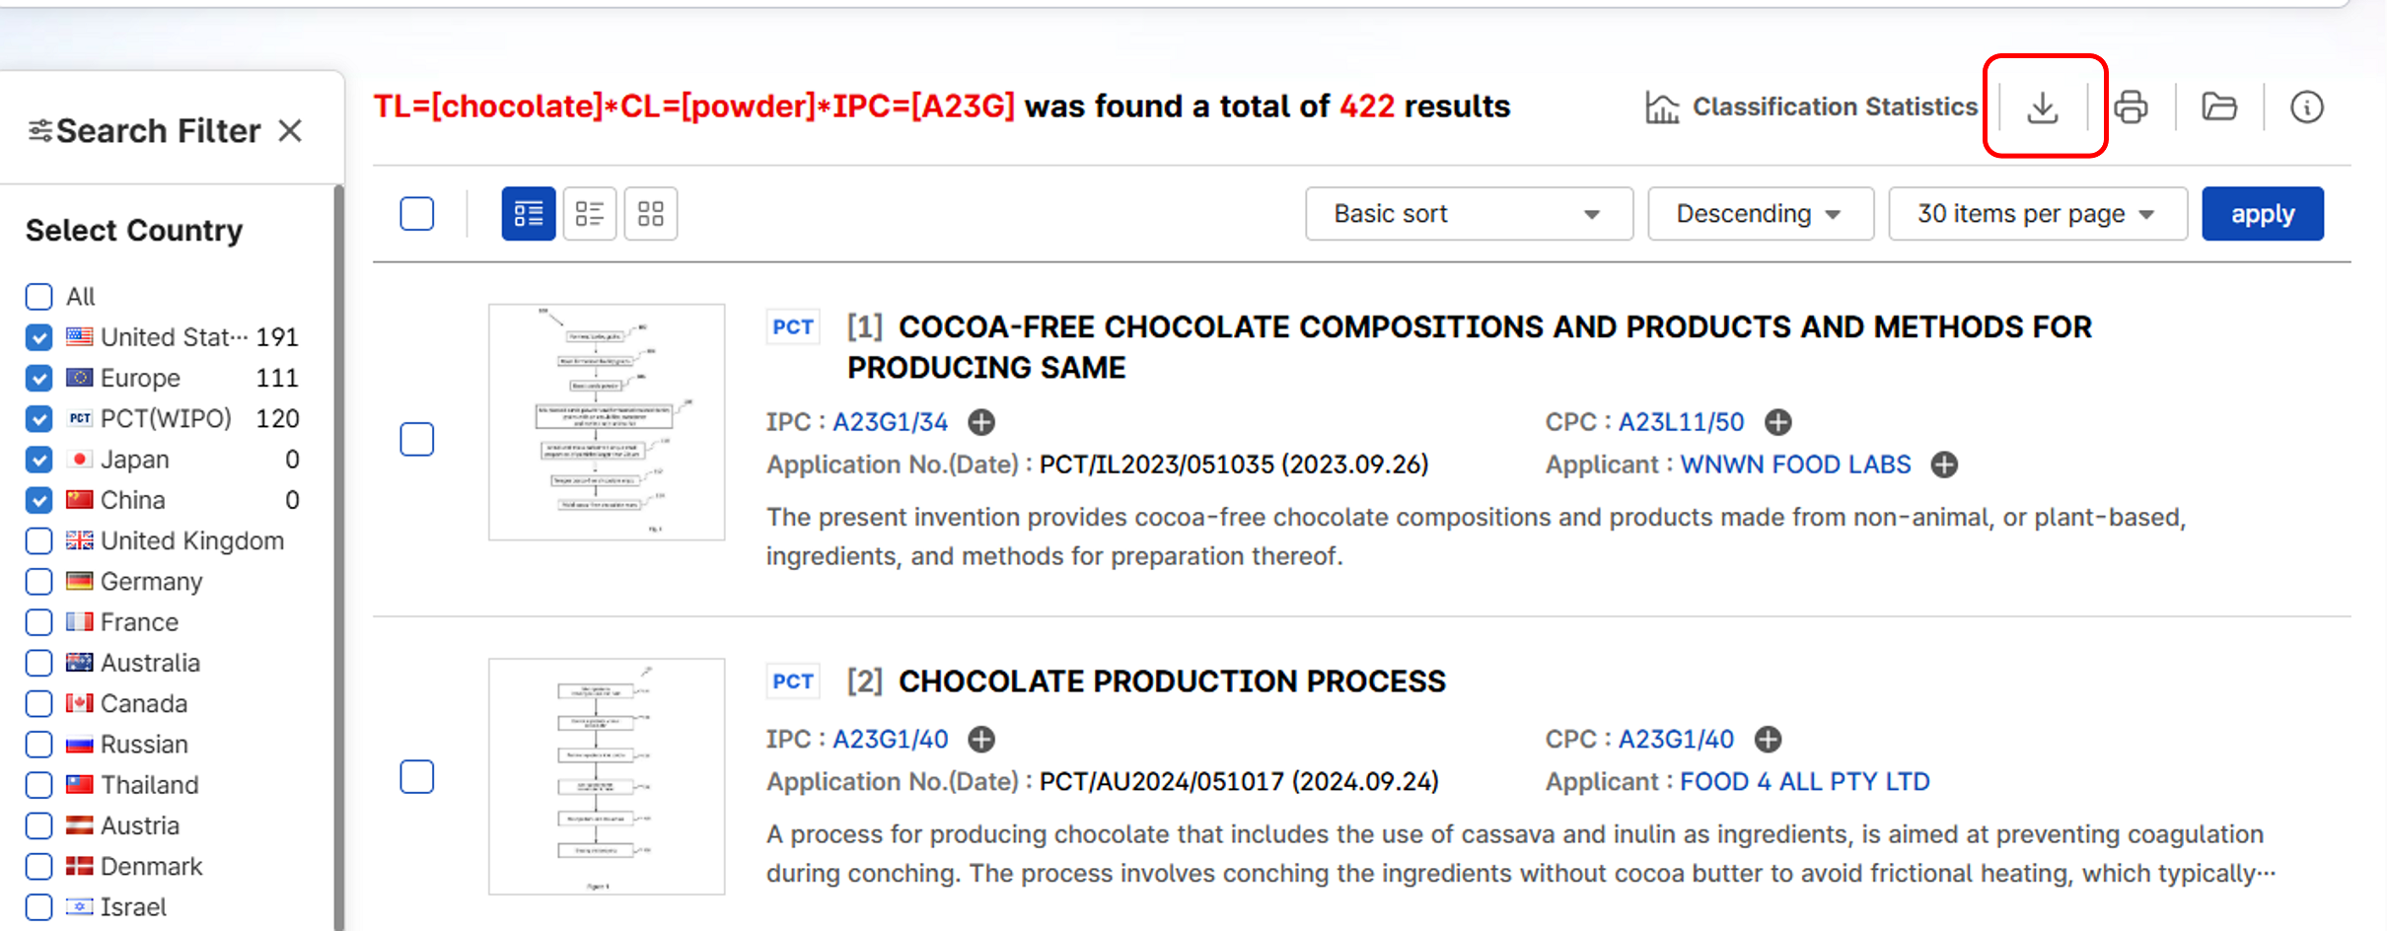2387x931 pixels.
Task: Open the CHOCOLATE PRODUCTION PROCESS result title
Action: [x=1172, y=681]
